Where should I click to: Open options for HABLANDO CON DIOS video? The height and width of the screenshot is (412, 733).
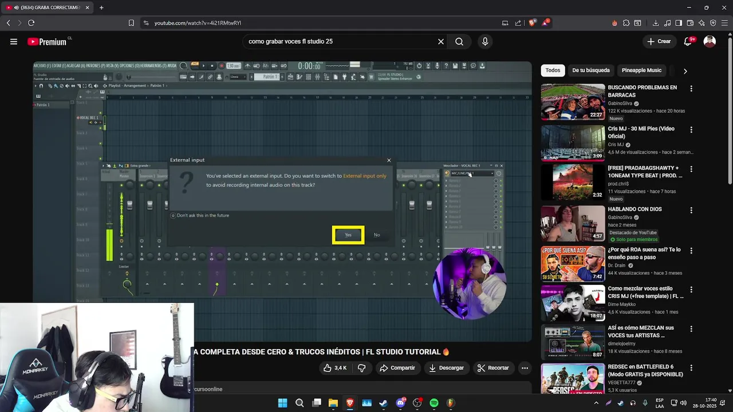[691, 211]
